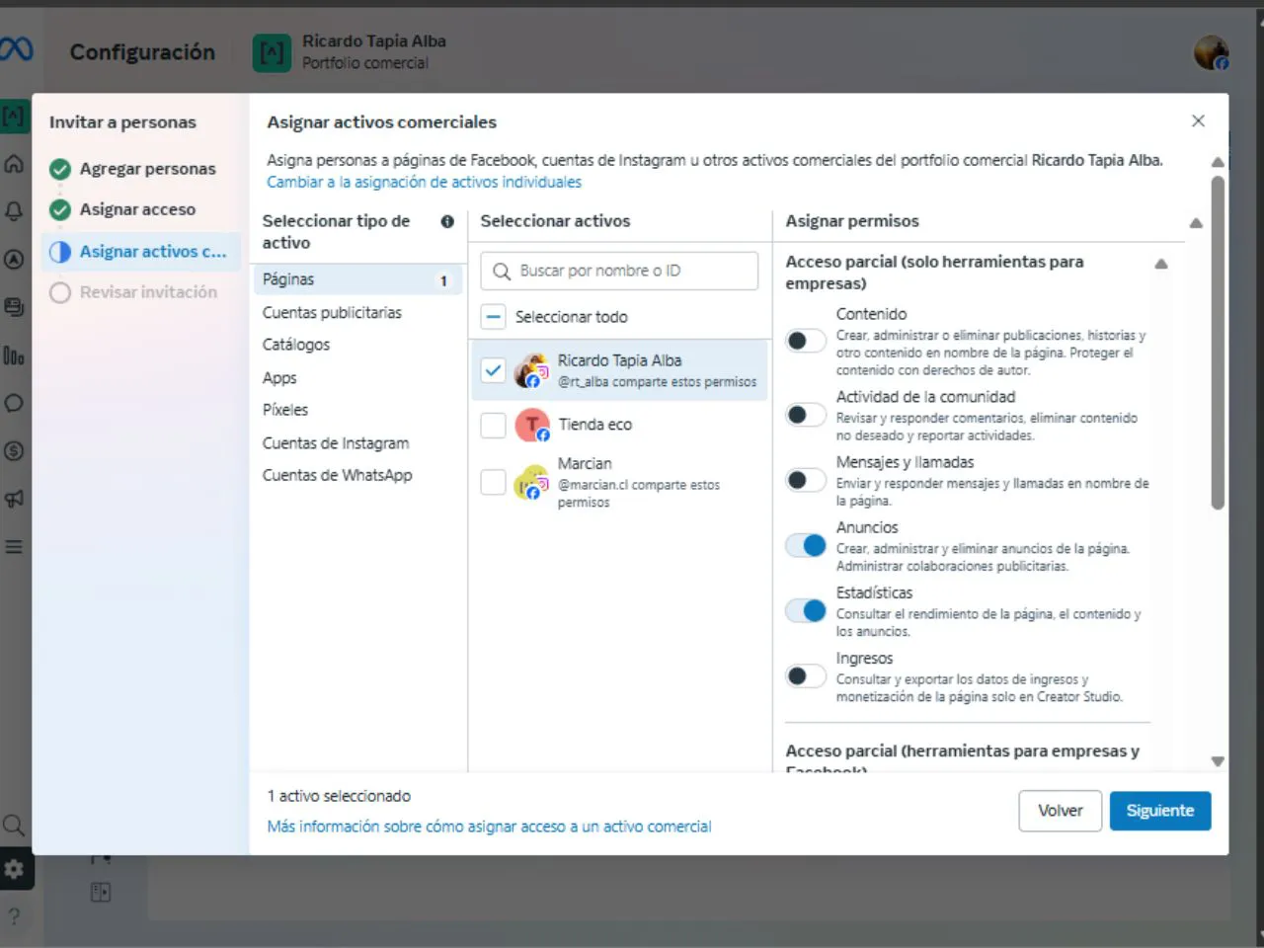Screen dimensions: 1264x948
Task: Click the Volver button
Action: pyautogui.click(x=1061, y=811)
